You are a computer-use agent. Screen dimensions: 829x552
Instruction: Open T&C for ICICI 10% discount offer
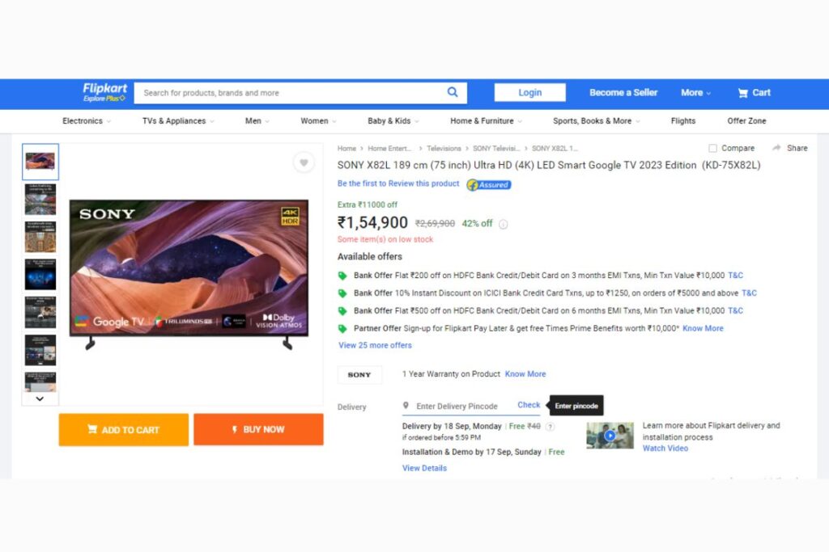(749, 293)
